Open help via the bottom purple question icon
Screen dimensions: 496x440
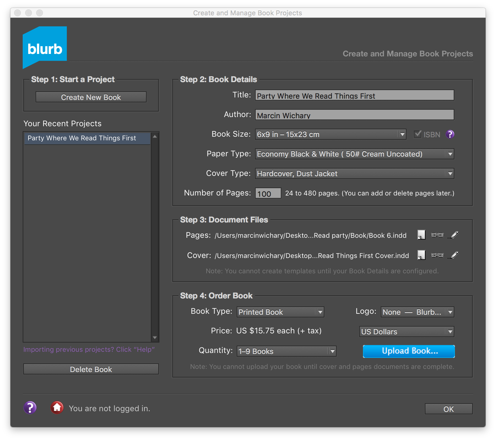(x=30, y=408)
